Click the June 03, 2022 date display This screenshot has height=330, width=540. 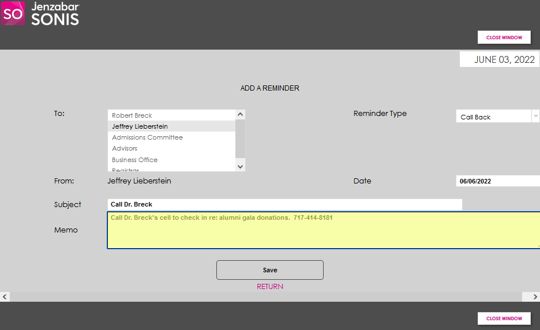click(x=500, y=59)
